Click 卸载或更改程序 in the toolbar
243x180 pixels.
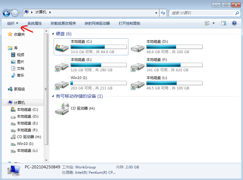click(x=63, y=23)
